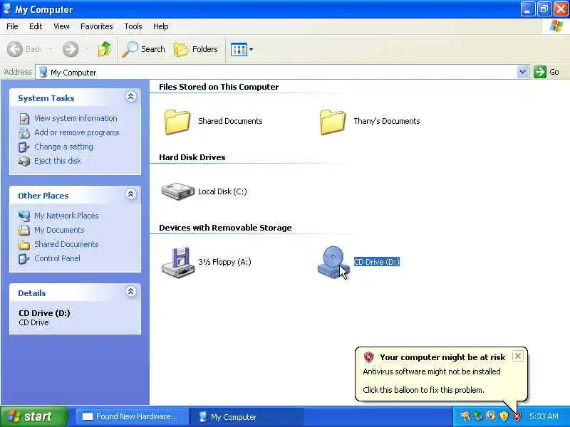
Task: Click the Hard Disk Drives heading
Action: (x=192, y=157)
